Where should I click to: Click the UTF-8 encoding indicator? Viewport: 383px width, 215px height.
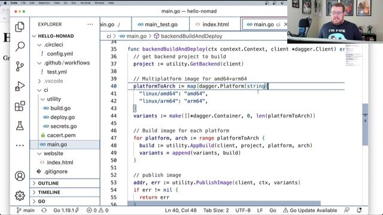coord(243,210)
